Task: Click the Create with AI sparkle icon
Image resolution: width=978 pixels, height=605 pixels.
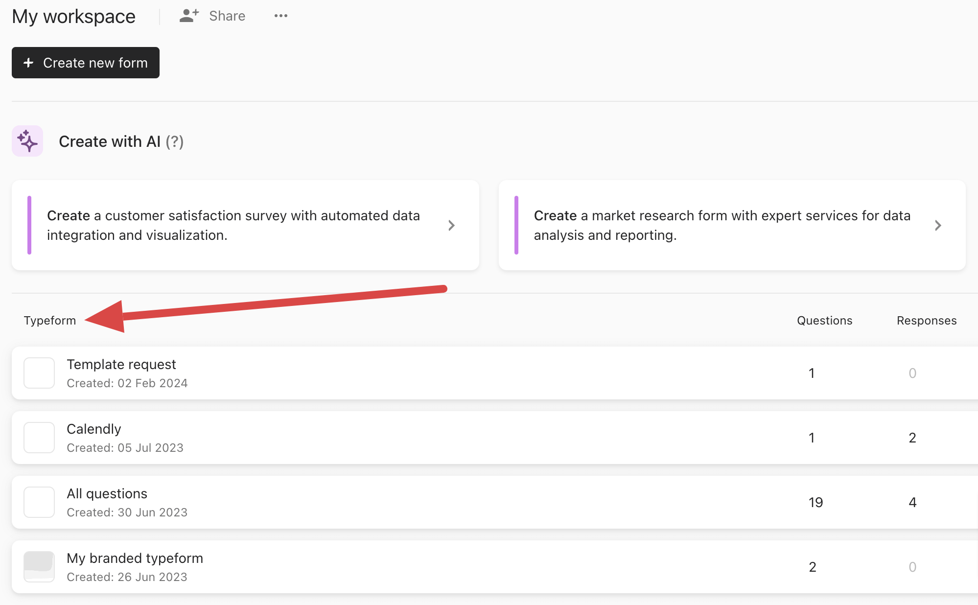Action: [x=27, y=141]
